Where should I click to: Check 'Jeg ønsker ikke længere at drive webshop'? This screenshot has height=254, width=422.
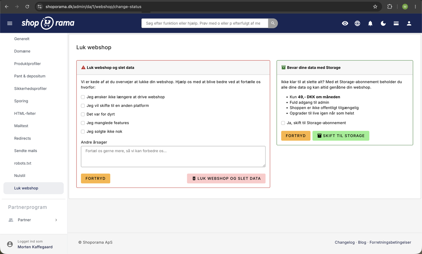tap(83, 97)
